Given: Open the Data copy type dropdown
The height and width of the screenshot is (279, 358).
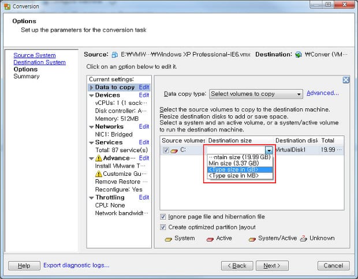Looking at the screenshot, I should (256, 94).
